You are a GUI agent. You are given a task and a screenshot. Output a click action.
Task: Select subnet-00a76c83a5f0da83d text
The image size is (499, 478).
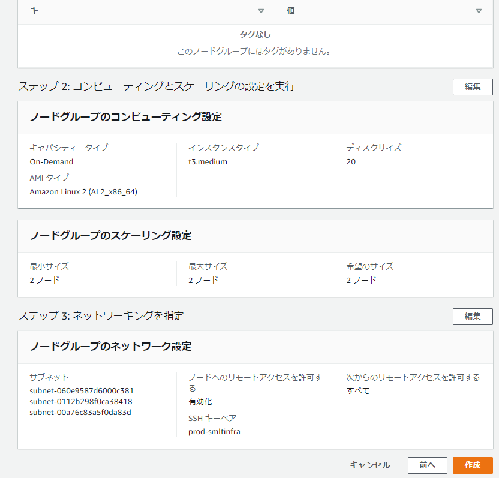click(x=80, y=412)
